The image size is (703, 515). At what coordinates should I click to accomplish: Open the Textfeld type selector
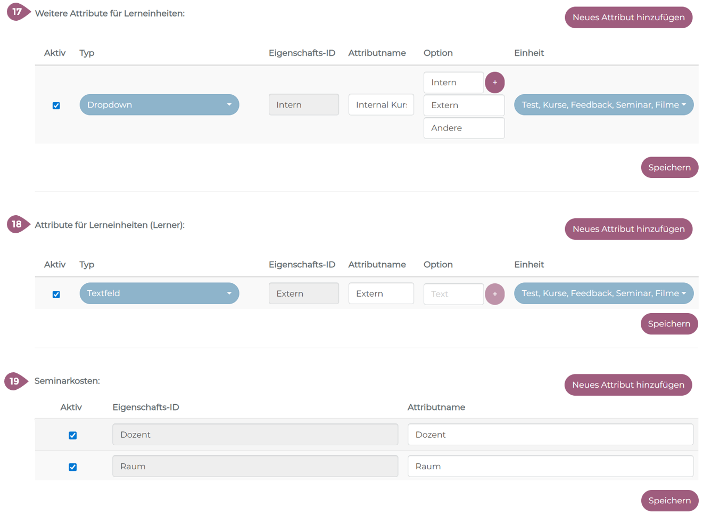point(159,293)
